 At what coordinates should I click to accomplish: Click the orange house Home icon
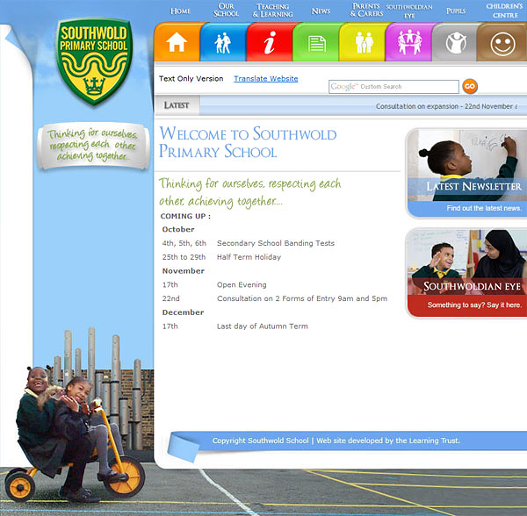(x=177, y=42)
